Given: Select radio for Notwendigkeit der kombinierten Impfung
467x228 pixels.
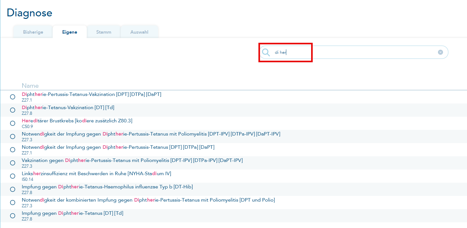Looking at the screenshot, I should pyautogui.click(x=13, y=203).
